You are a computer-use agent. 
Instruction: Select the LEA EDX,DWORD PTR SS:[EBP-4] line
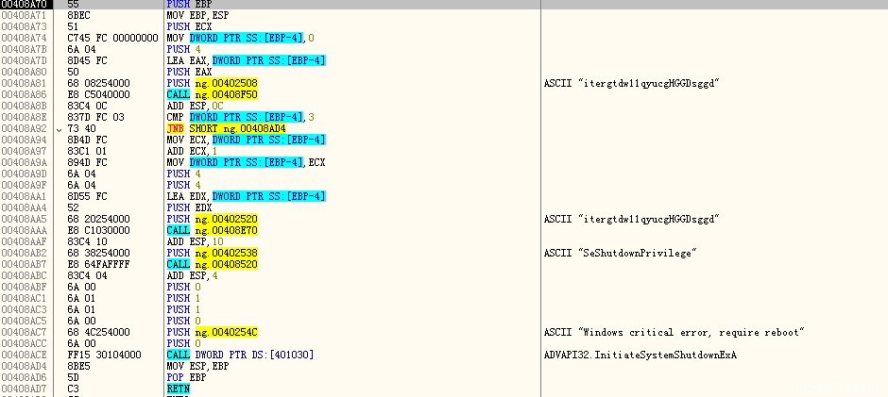click(245, 196)
